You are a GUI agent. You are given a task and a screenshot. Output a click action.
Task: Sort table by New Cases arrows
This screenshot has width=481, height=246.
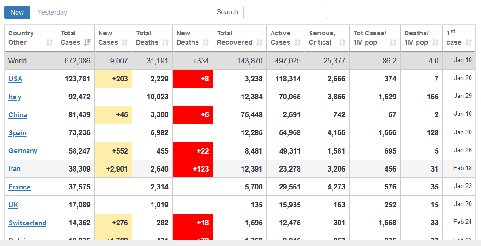(x=124, y=42)
